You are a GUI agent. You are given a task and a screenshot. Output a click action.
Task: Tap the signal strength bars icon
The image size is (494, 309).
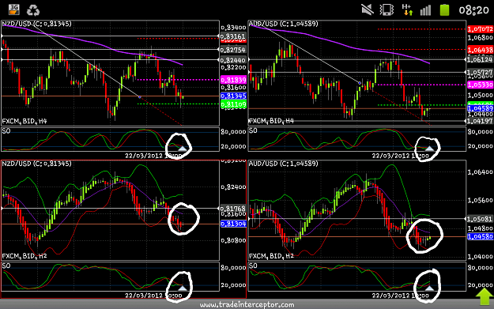coord(425,10)
